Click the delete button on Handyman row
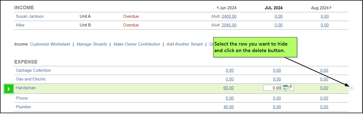The width and height of the screenshot is (363, 114). pyautogui.click(x=352, y=88)
